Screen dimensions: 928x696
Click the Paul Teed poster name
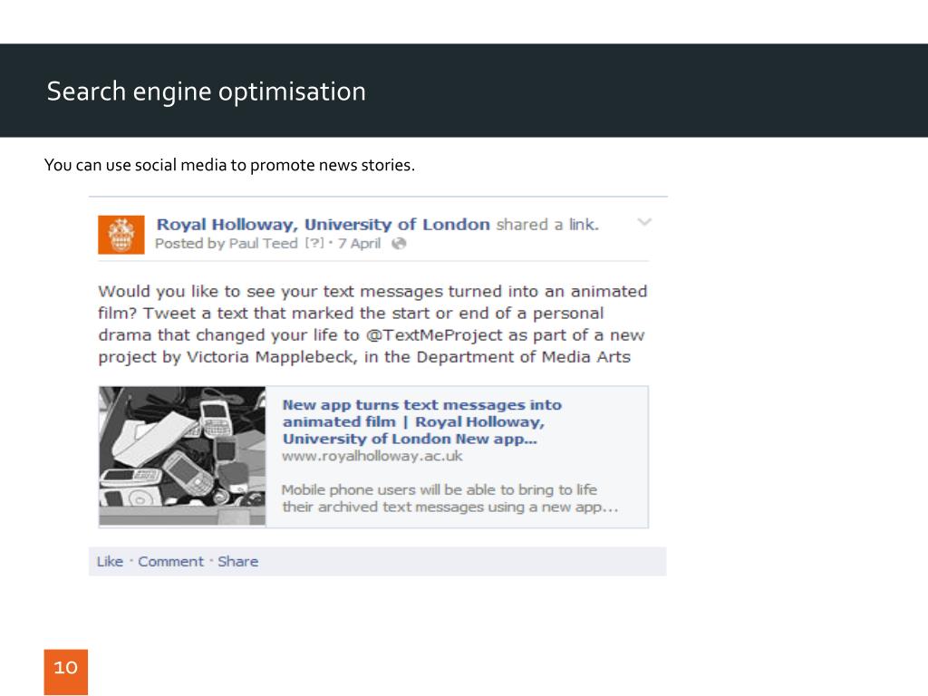point(263,243)
